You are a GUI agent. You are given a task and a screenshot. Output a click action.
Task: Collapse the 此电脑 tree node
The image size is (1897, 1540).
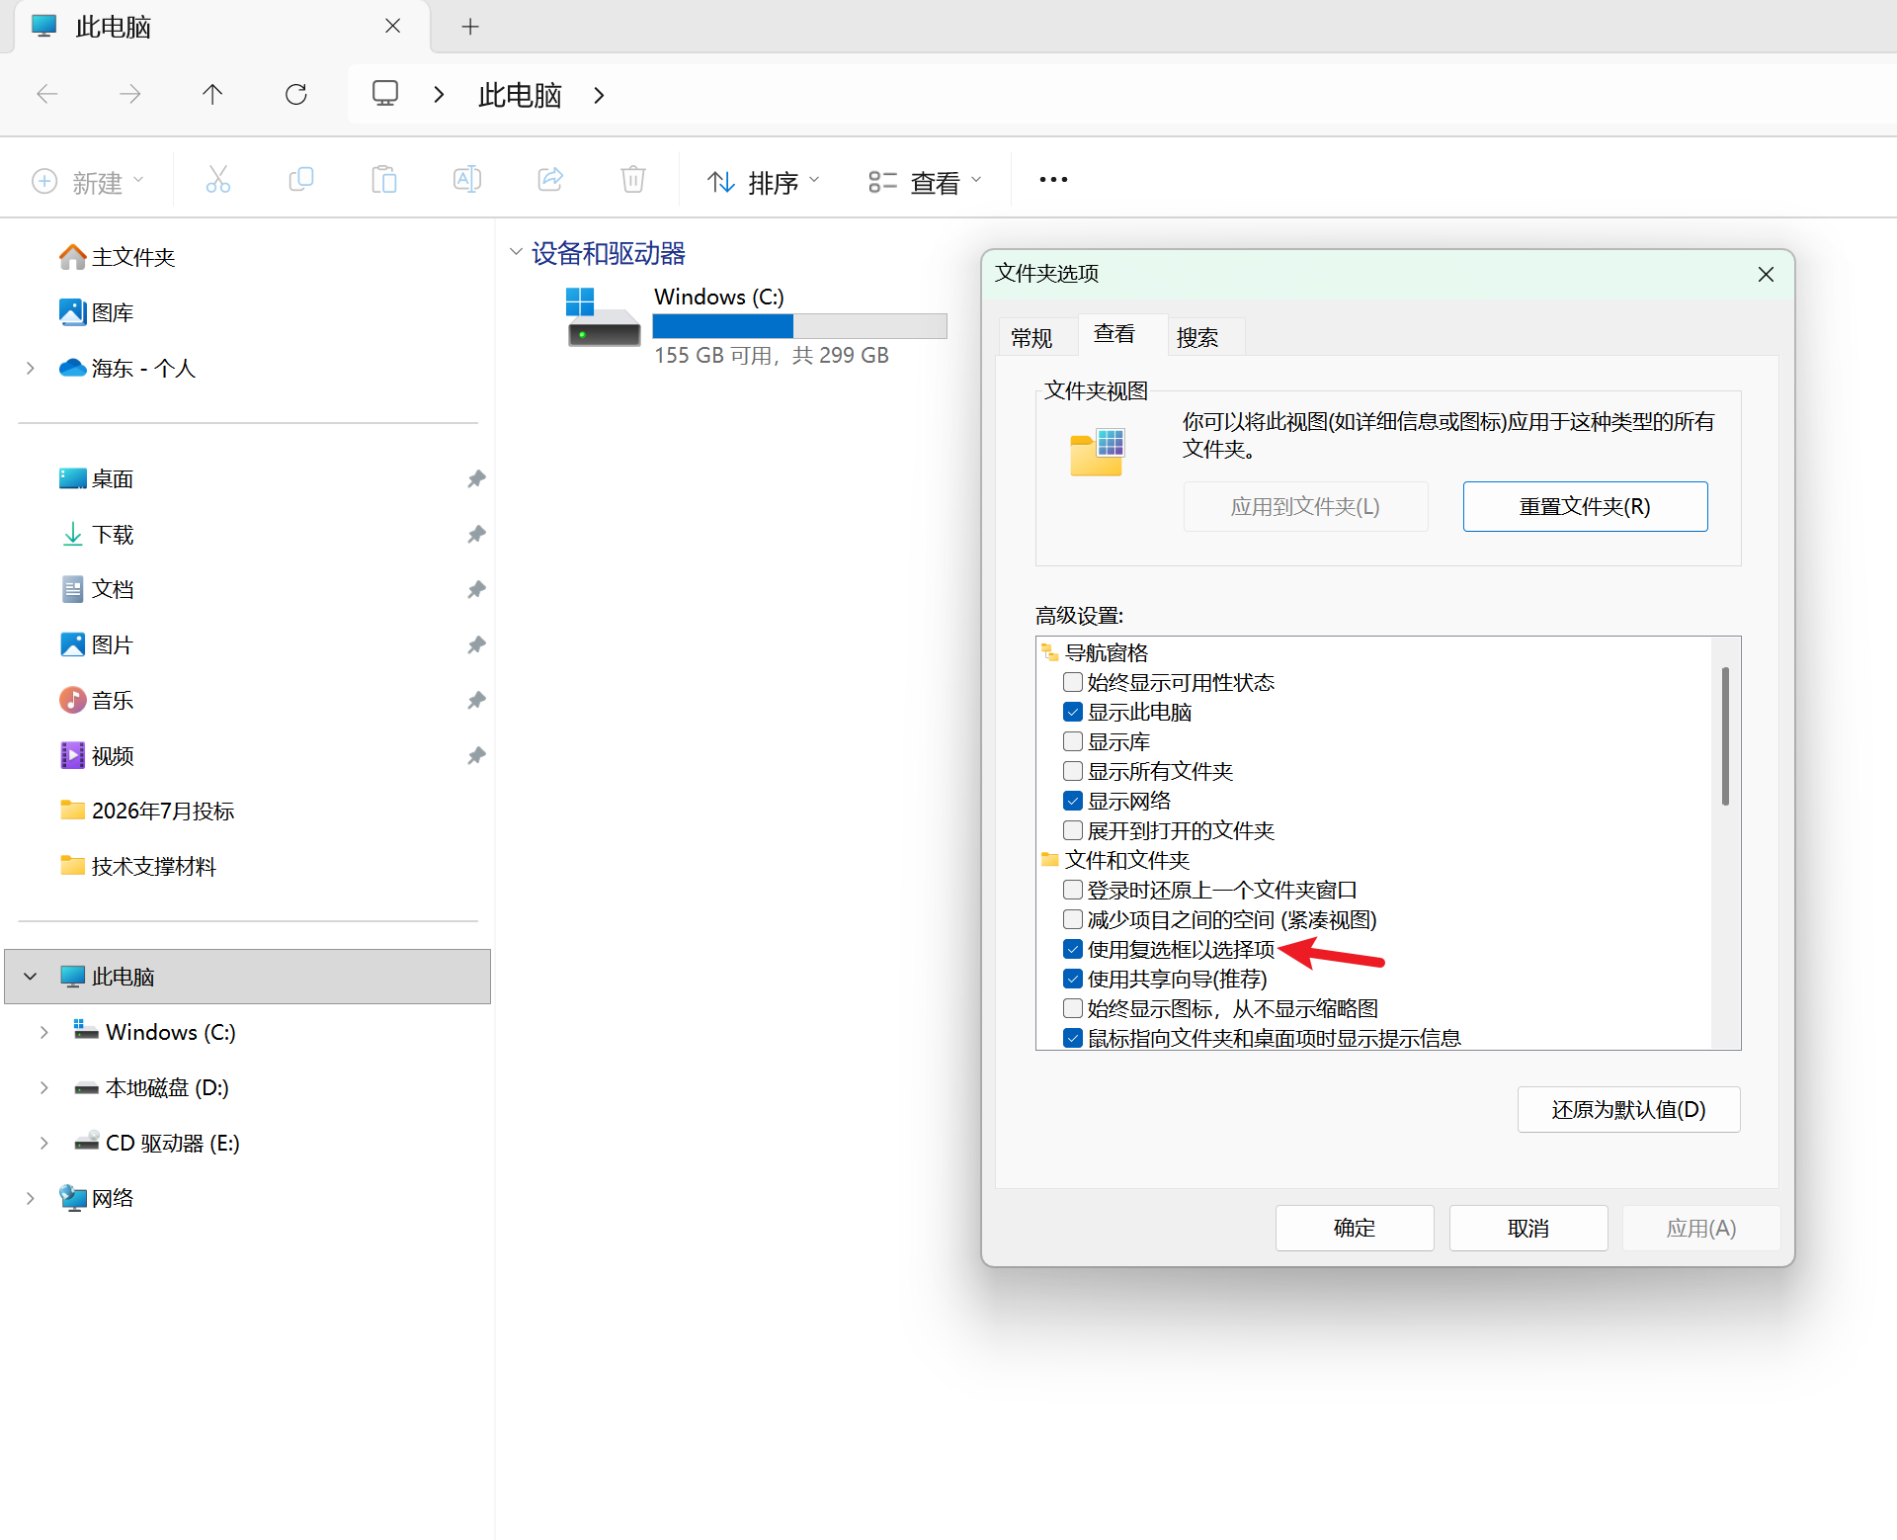(x=31, y=978)
